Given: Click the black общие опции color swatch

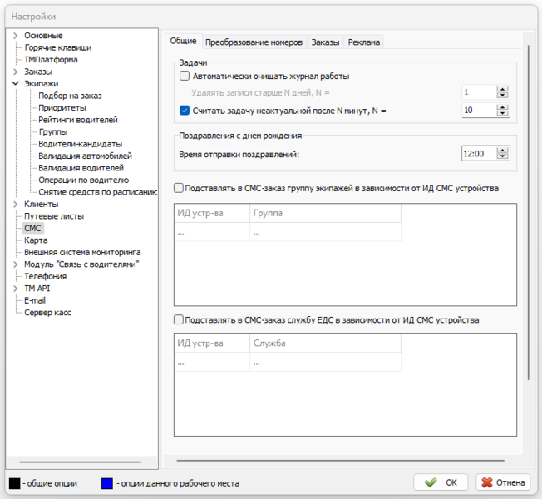Looking at the screenshot, I should pos(15,482).
